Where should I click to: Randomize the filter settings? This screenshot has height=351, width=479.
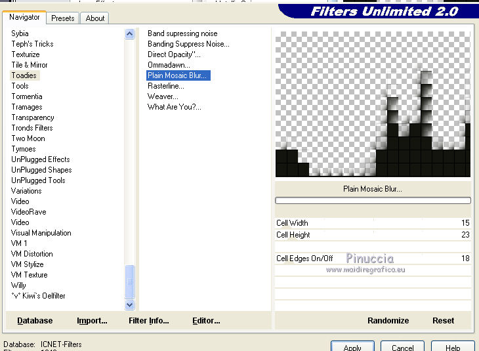388,320
